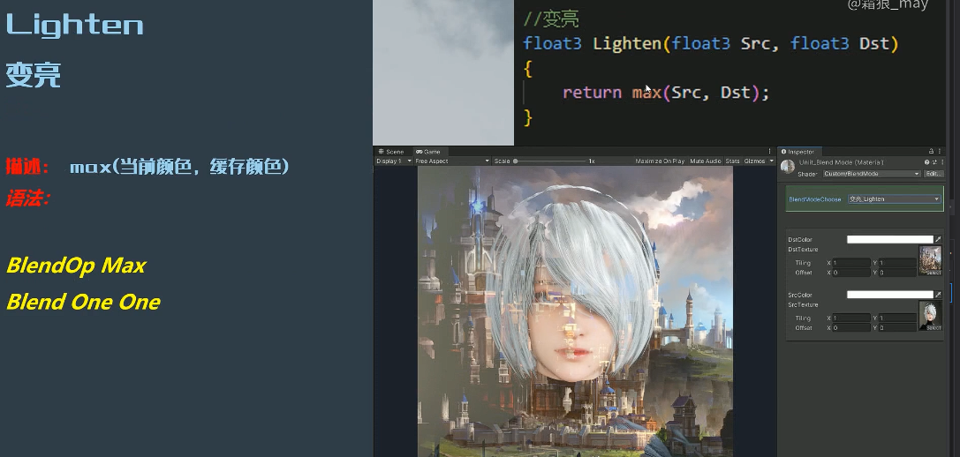Select the Inspector tab
960x457 pixels.
798,152
